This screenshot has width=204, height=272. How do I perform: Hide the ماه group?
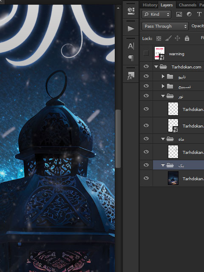coord(146,139)
